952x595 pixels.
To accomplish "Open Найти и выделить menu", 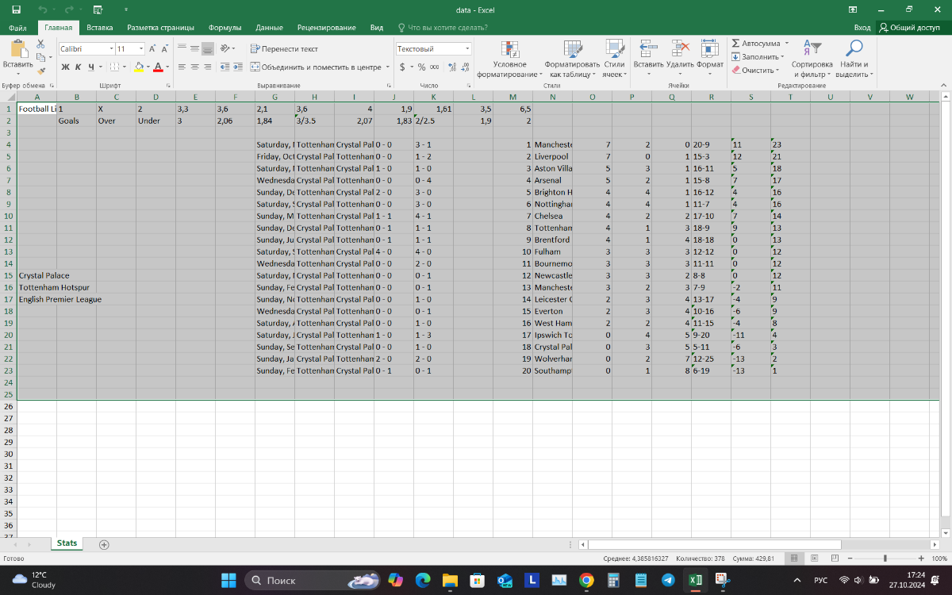I will [x=854, y=58].
